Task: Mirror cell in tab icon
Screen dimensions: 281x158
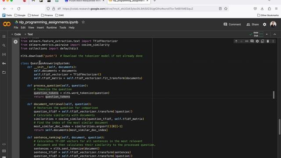Action: 263,41
